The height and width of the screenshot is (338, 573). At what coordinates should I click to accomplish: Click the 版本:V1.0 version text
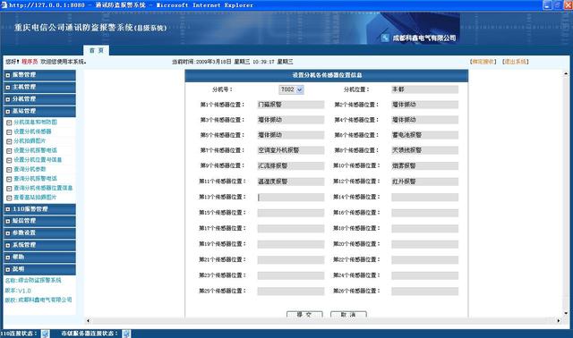(18, 291)
